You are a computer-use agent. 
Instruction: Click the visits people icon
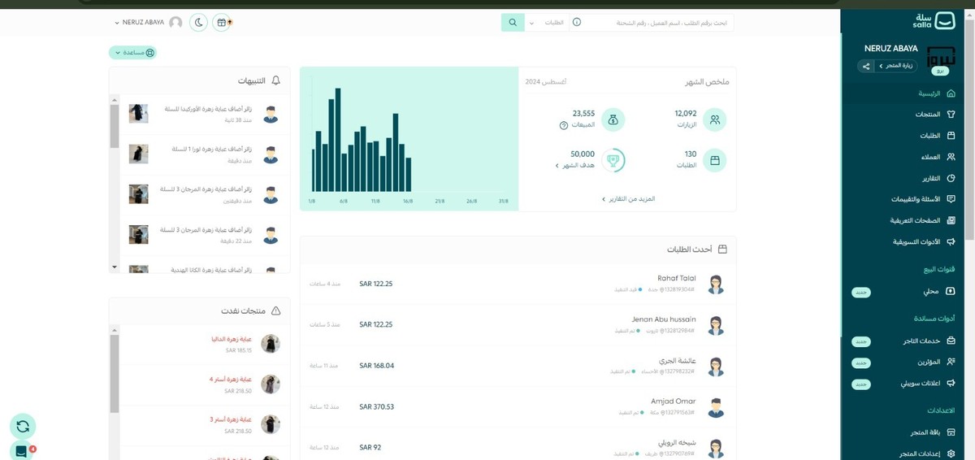tap(714, 120)
